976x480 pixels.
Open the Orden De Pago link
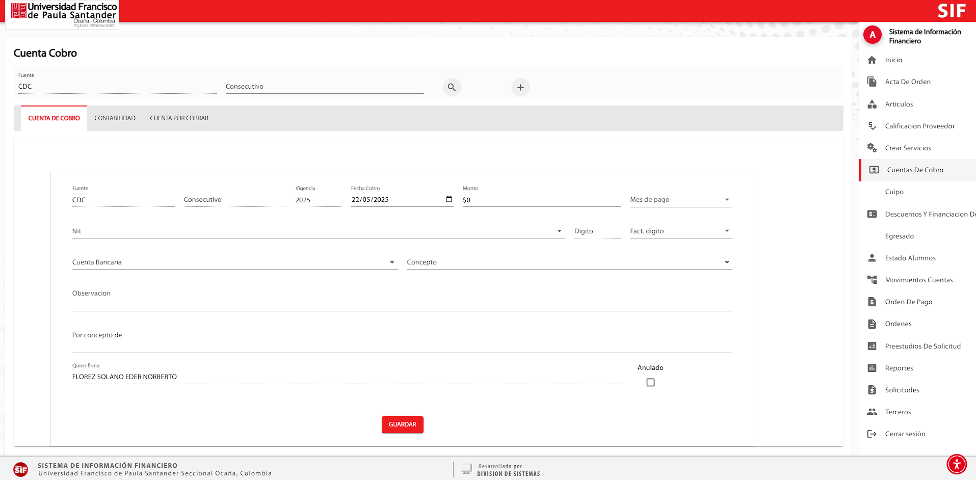pos(908,302)
